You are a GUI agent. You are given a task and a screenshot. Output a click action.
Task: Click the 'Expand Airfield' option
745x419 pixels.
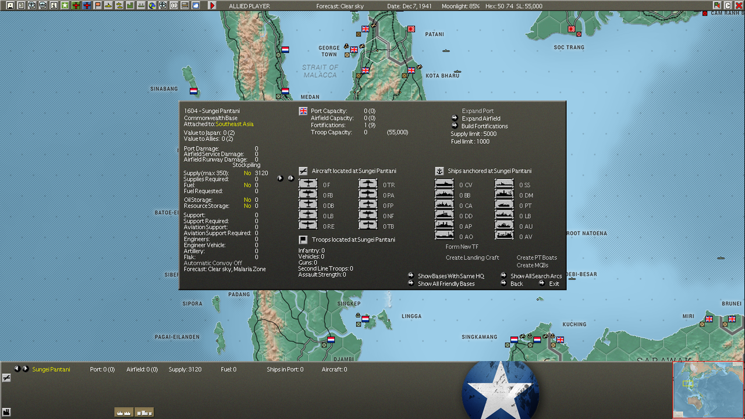481,119
